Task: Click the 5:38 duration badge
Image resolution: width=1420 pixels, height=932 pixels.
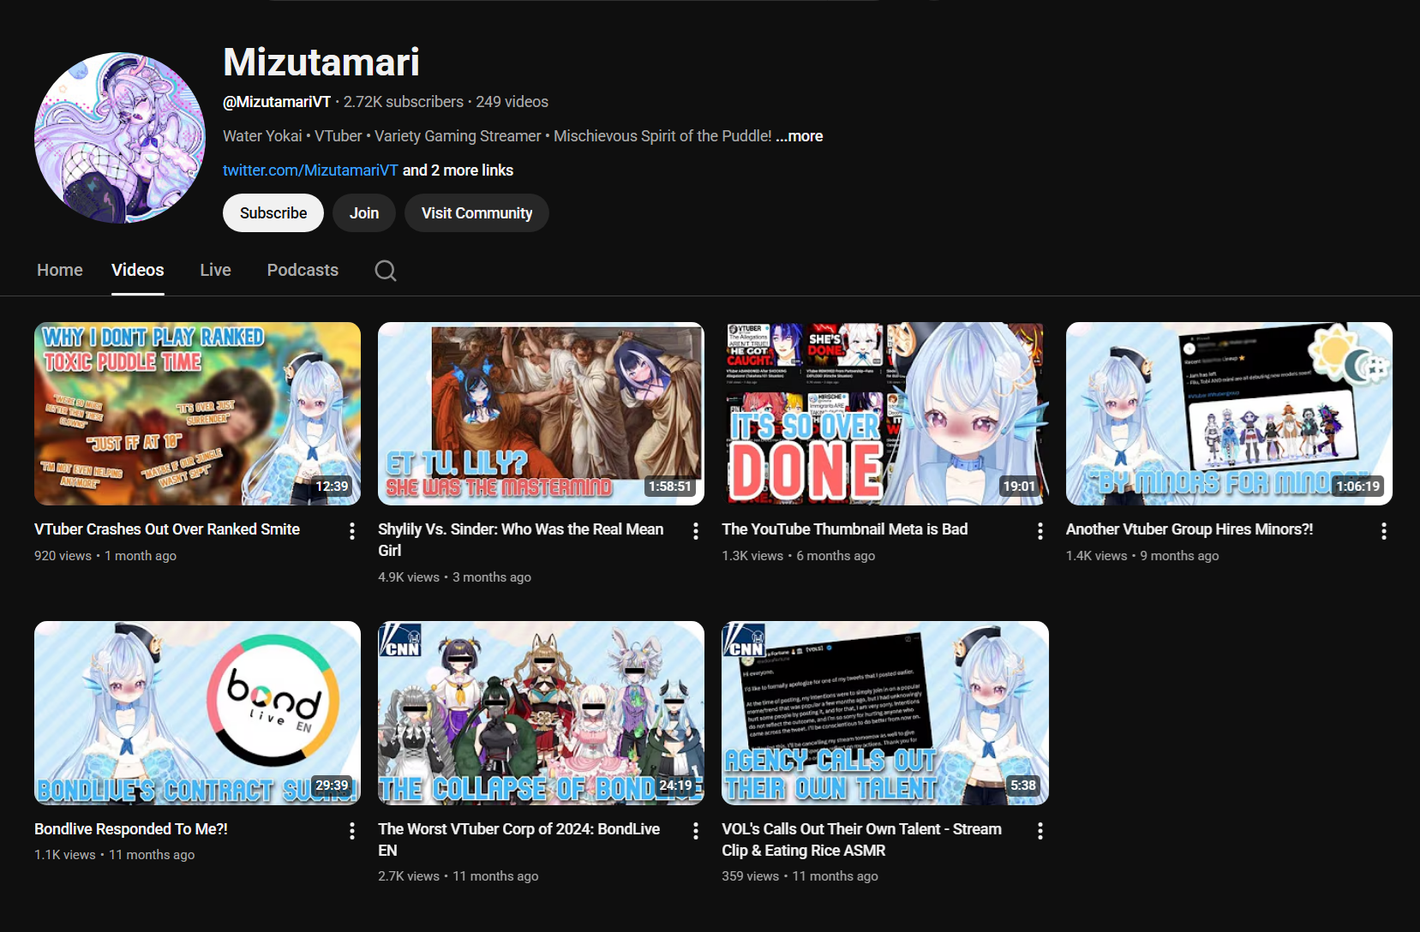Action: 1023,786
